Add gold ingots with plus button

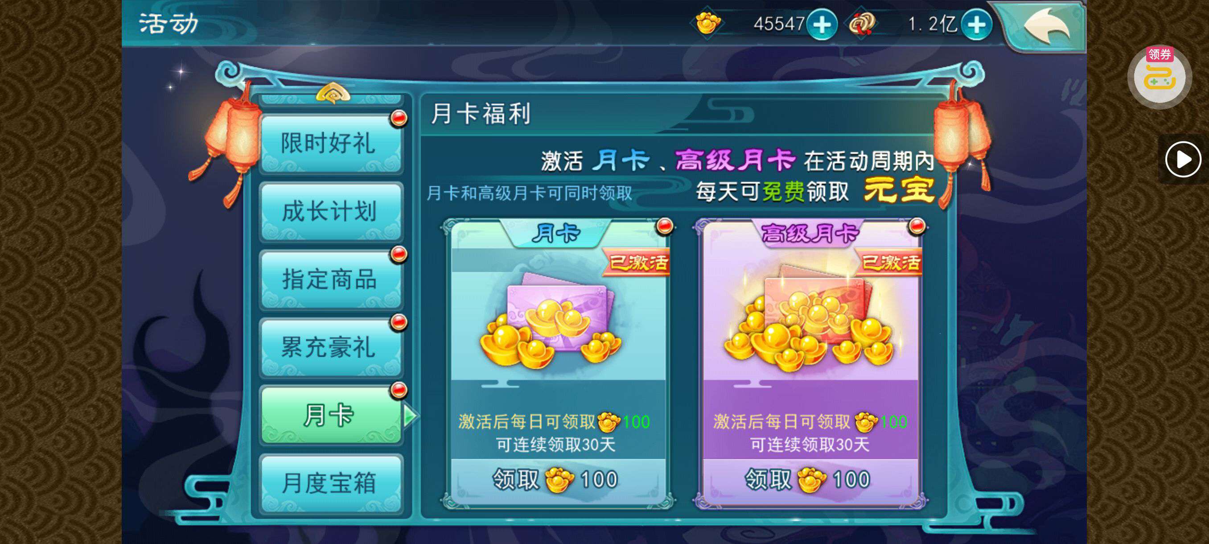click(822, 25)
